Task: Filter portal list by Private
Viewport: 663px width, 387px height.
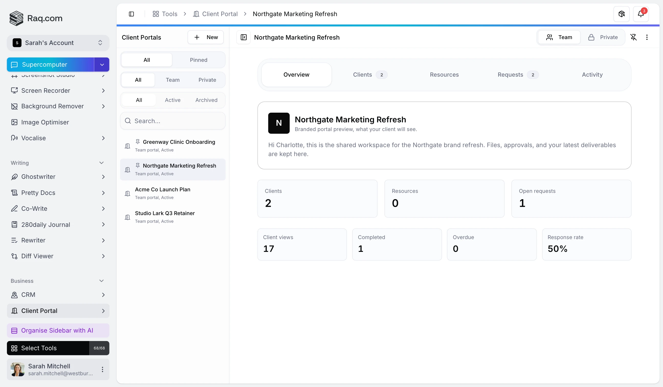Action: point(207,80)
